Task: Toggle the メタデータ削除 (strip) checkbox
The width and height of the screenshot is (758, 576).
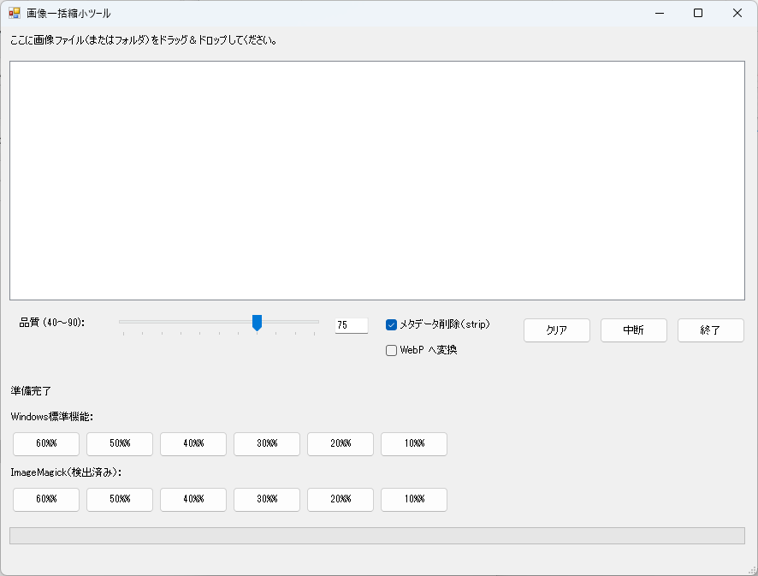Action: 392,324
